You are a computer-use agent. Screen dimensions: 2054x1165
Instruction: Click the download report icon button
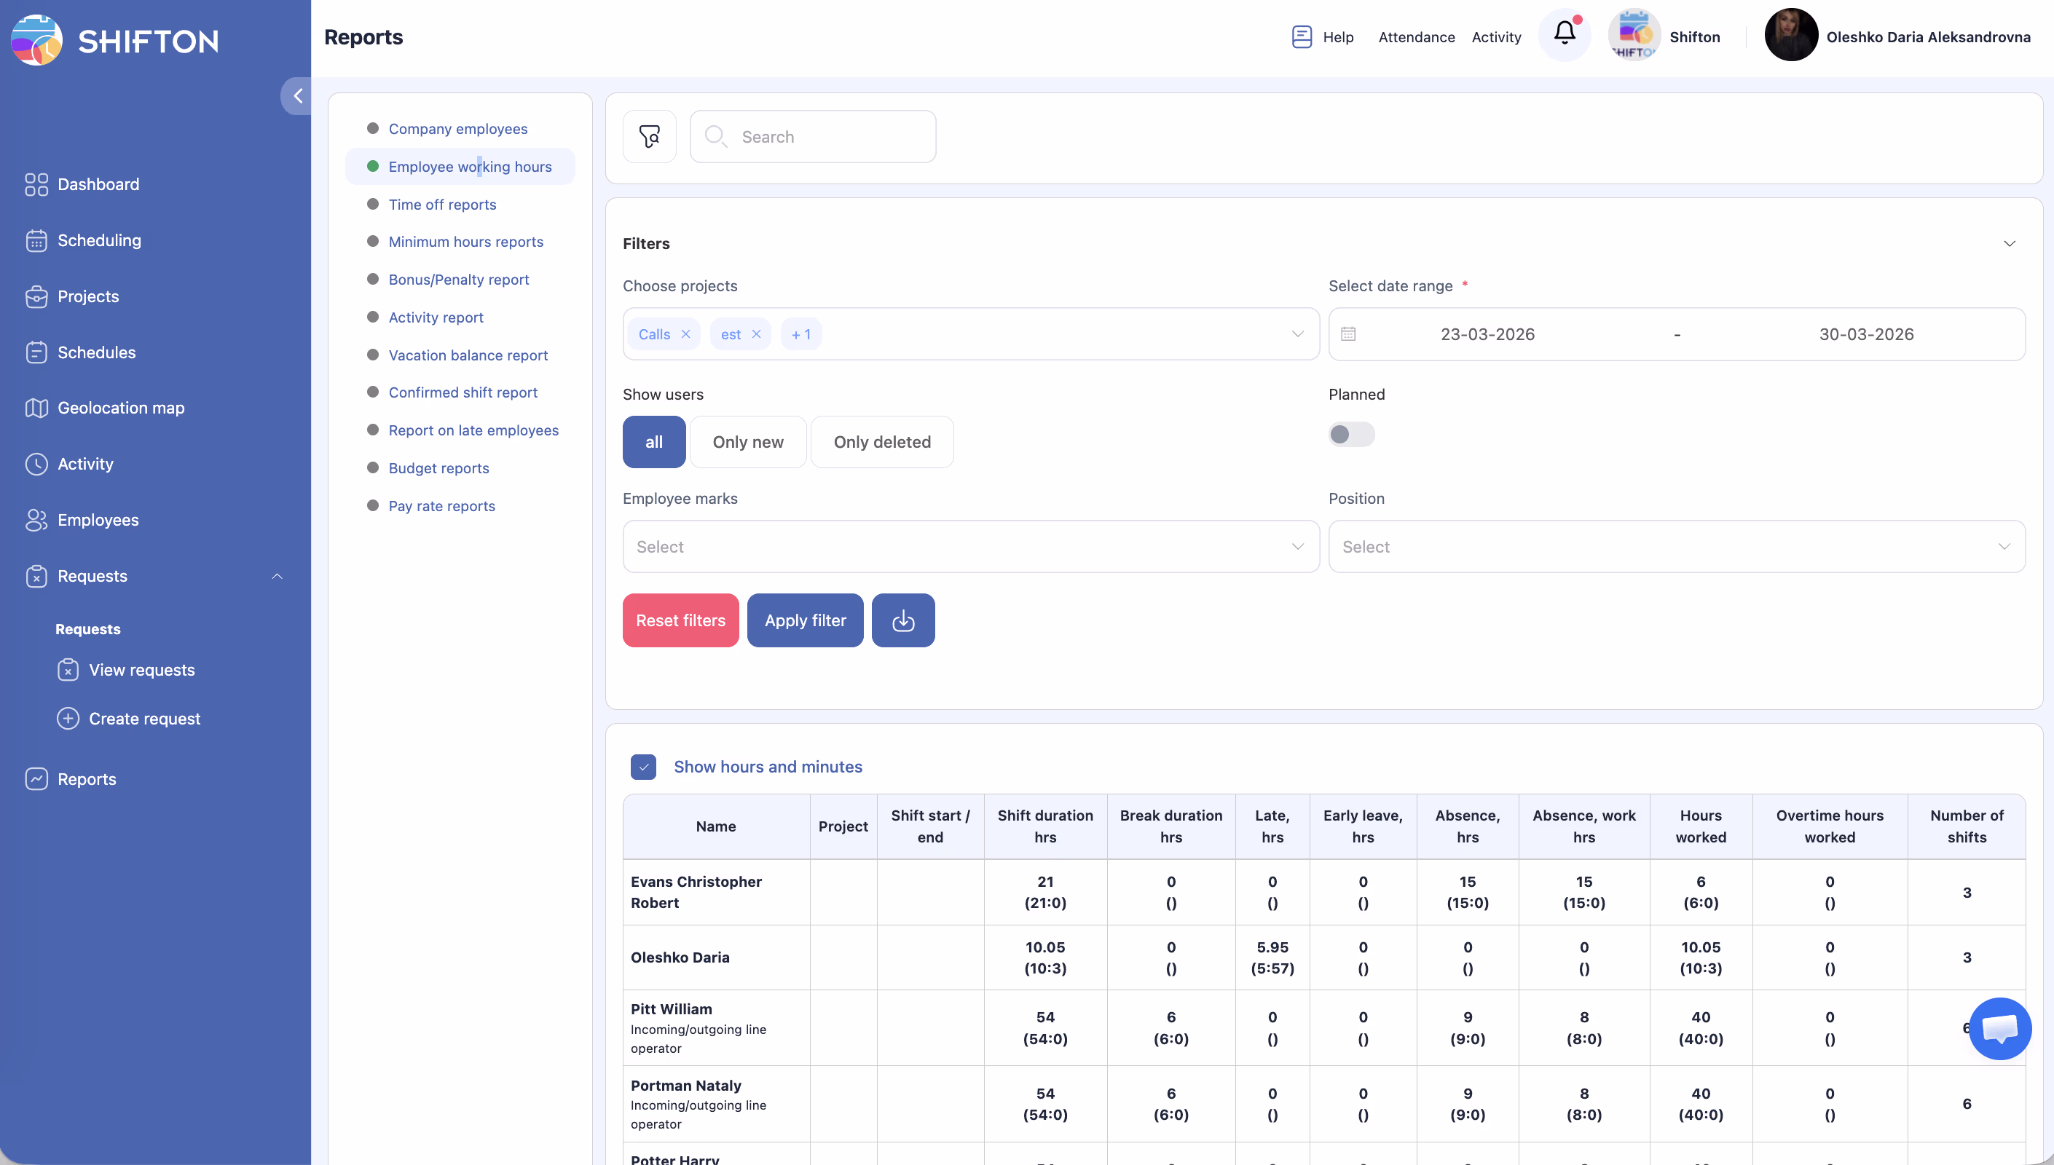902,620
